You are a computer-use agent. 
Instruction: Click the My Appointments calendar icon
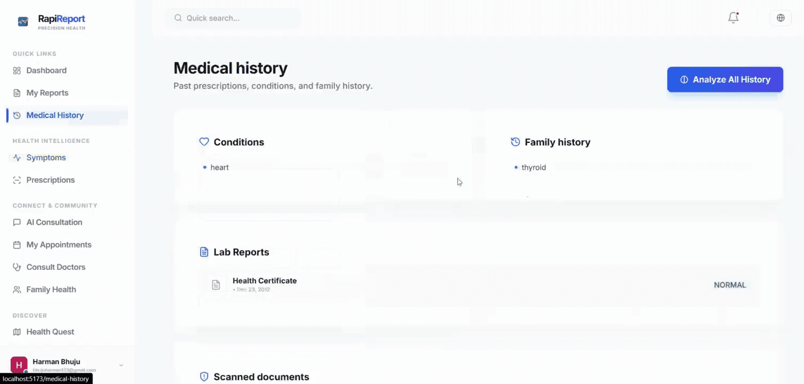(17, 245)
